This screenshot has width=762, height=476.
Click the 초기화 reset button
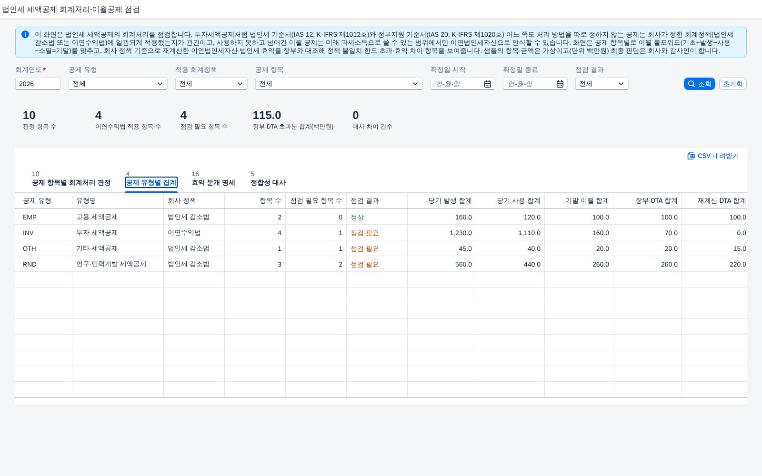pyautogui.click(x=732, y=84)
